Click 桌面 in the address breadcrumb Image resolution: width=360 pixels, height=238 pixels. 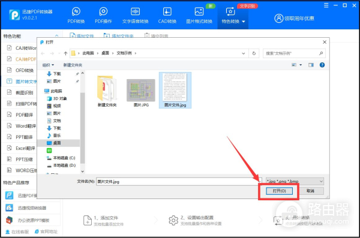coord(105,53)
